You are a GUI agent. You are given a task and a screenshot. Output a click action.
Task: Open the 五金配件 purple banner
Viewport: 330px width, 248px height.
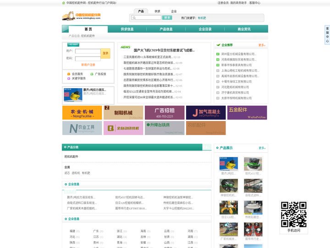point(247,113)
